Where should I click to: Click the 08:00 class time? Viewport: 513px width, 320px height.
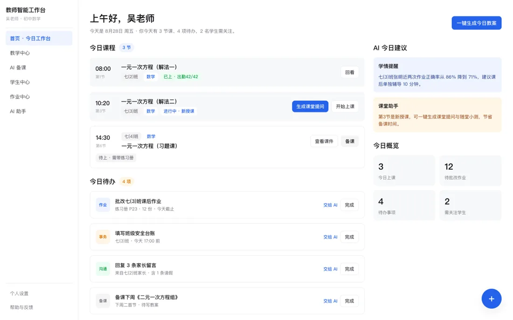(103, 68)
